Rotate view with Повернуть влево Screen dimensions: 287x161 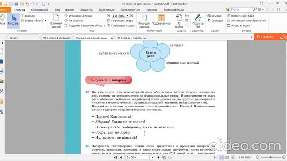click(120, 21)
